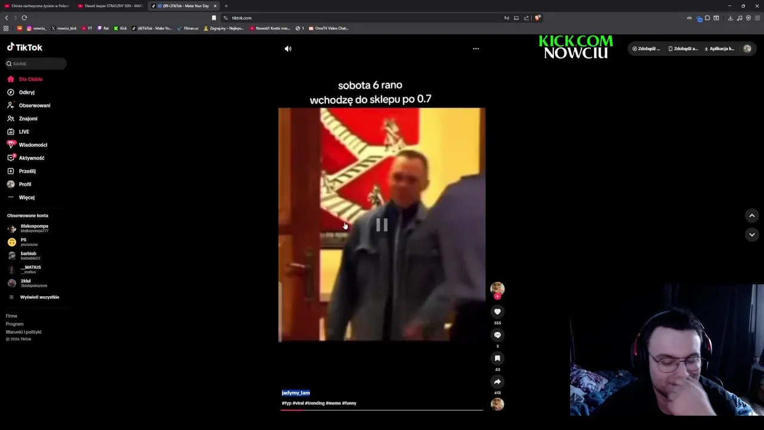
Task: Go to Obserwowani feed
Action: pyautogui.click(x=29, y=105)
